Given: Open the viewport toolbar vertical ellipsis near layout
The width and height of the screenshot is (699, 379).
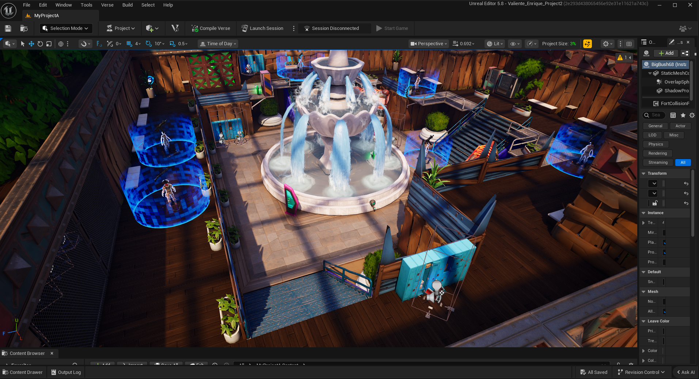Looking at the screenshot, I should point(620,44).
